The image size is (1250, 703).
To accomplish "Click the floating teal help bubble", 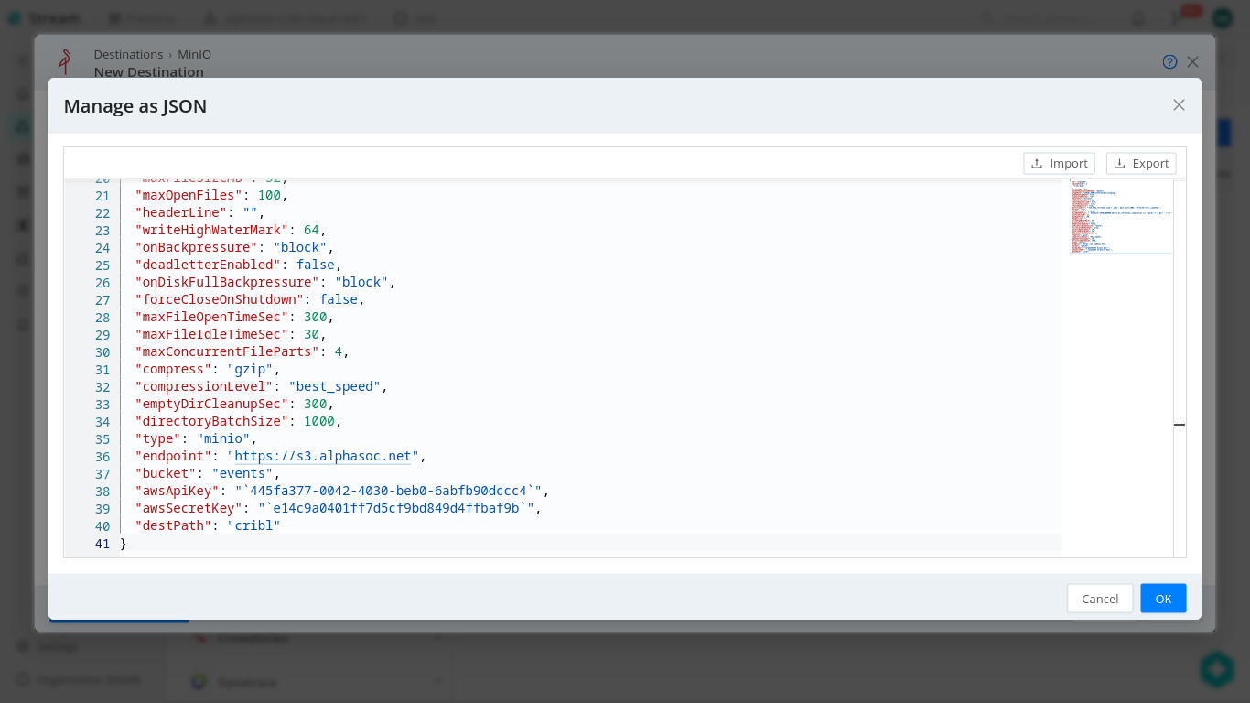I will [1216, 669].
